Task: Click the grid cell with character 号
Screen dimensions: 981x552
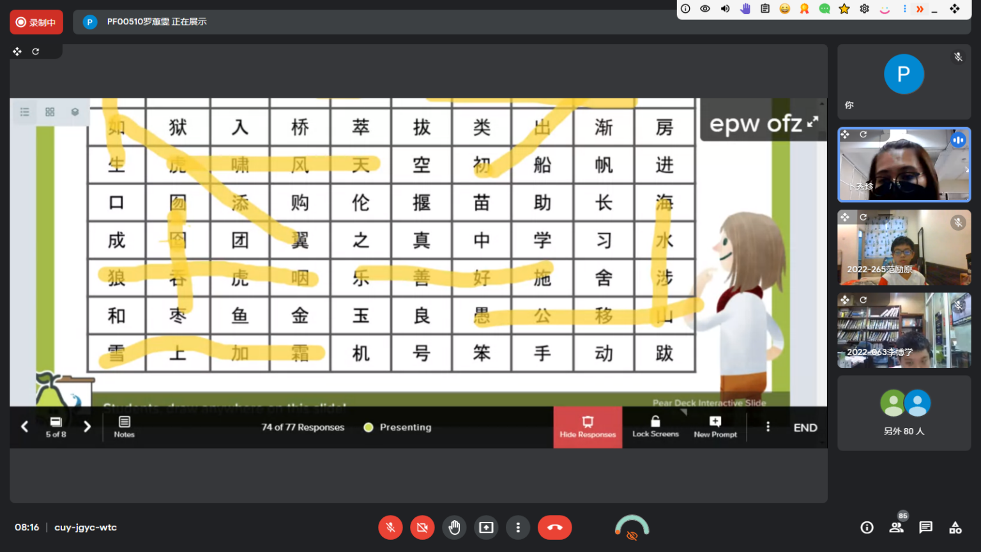Action: pyautogui.click(x=422, y=353)
